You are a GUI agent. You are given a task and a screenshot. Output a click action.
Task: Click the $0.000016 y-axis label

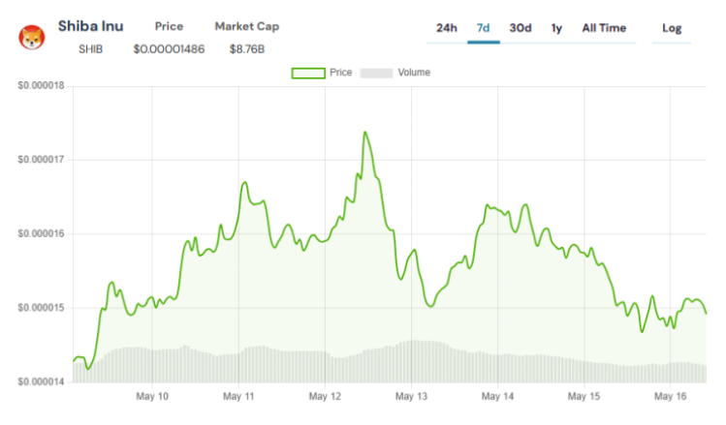pyautogui.click(x=42, y=233)
